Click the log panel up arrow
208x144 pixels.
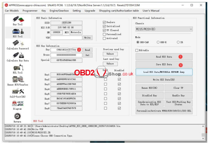203,126
